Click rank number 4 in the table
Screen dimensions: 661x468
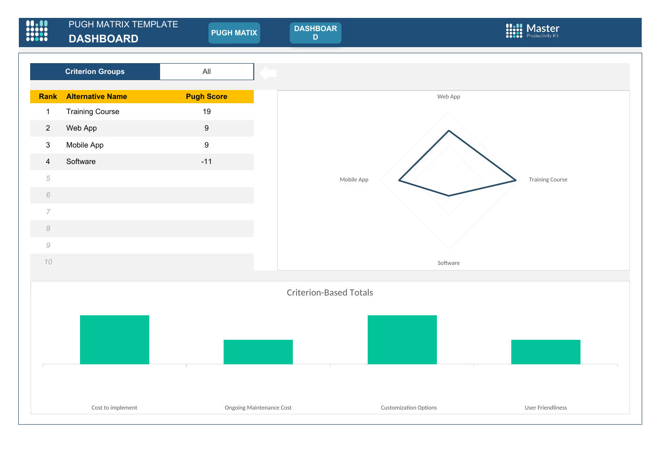click(x=48, y=162)
